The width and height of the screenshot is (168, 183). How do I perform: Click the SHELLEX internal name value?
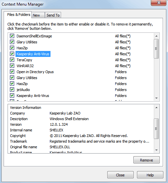(x=56, y=130)
